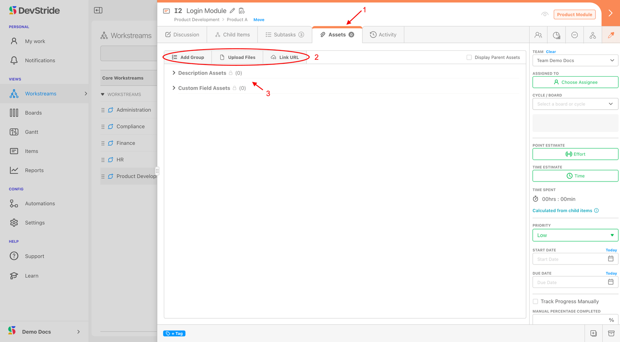Open the Low priority dropdown
The height and width of the screenshot is (342, 620).
575,235
